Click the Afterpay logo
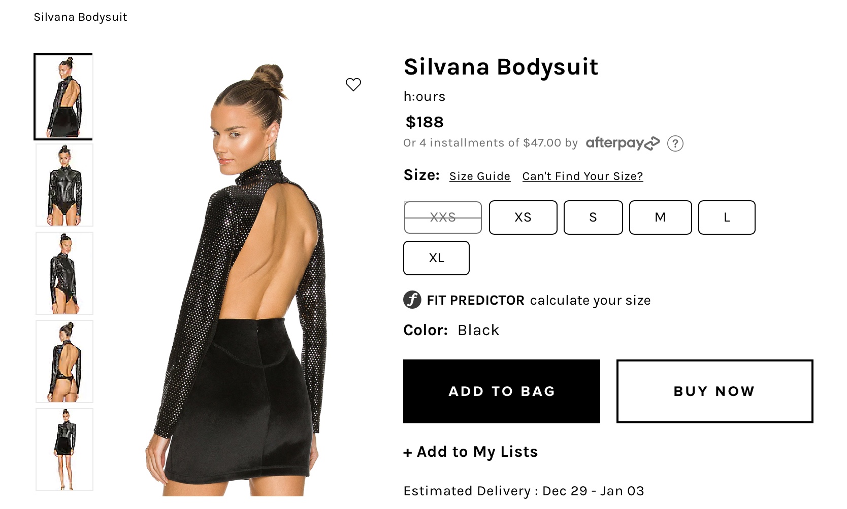847x509 pixels. click(x=623, y=143)
